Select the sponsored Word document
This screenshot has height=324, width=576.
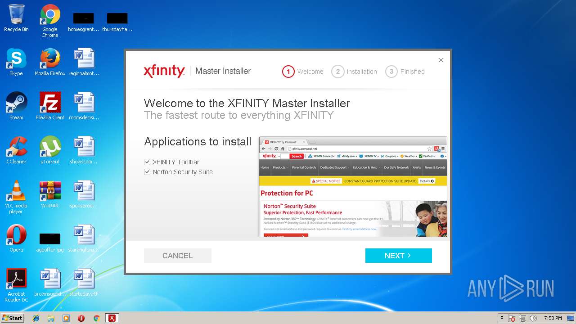pos(84,194)
